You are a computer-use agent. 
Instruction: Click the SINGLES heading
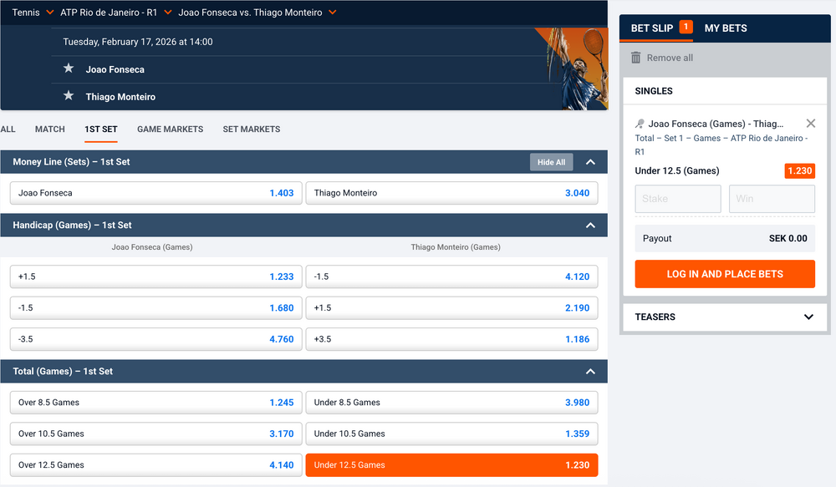[x=654, y=91]
